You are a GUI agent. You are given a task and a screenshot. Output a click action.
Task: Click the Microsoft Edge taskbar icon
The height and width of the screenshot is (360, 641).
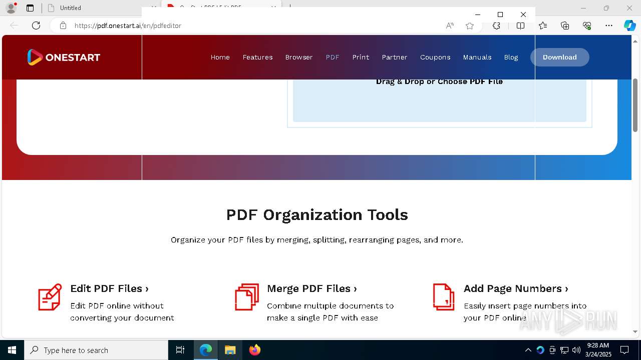[x=206, y=350]
